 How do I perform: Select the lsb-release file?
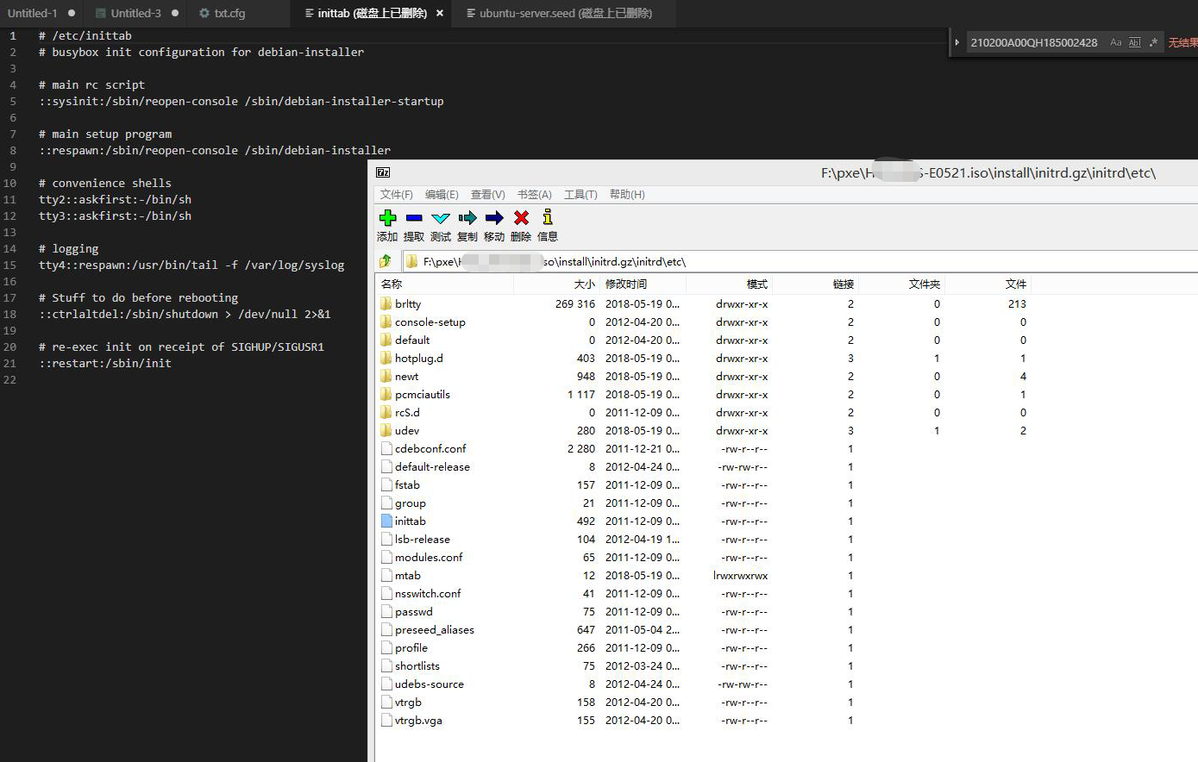[x=423, y=539]
